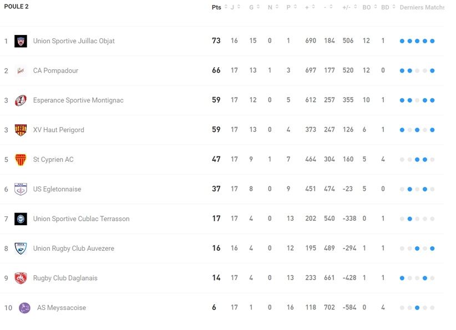The width and height of the screenshot is (456, 330).
Task: Click the XV Haut Perigord crest icon
Action: 21,130
